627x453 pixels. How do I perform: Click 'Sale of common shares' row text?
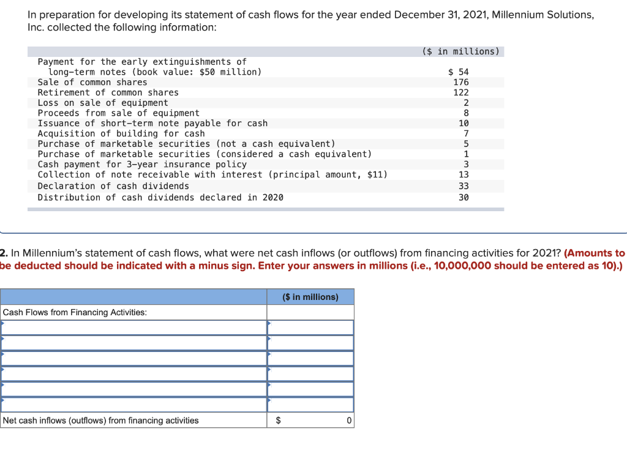click(x=92, y=83)
